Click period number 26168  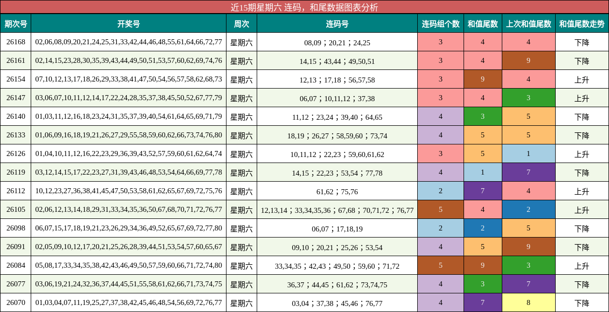pos(16,42)
